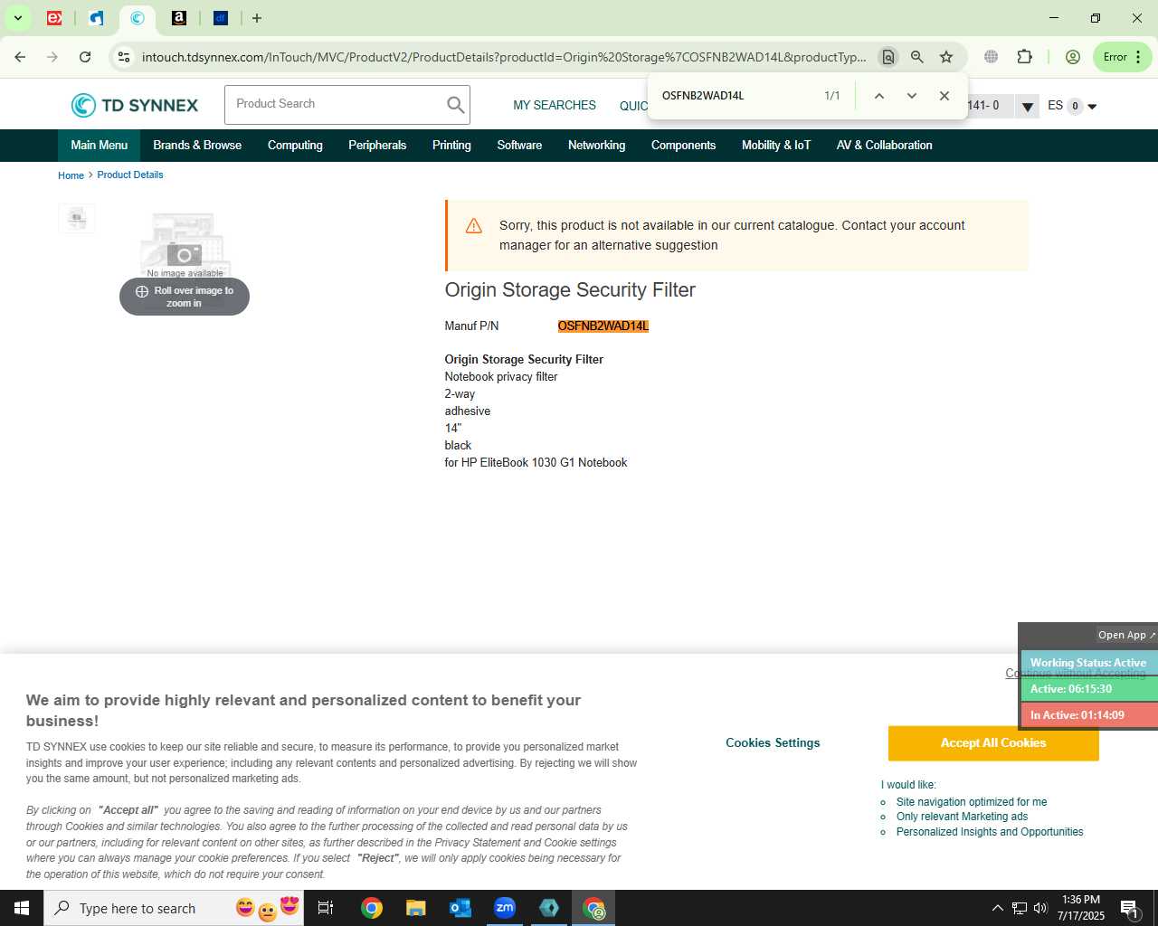Click Open App in the tracker widget
1158x926 pixels.
[1126, 635]
